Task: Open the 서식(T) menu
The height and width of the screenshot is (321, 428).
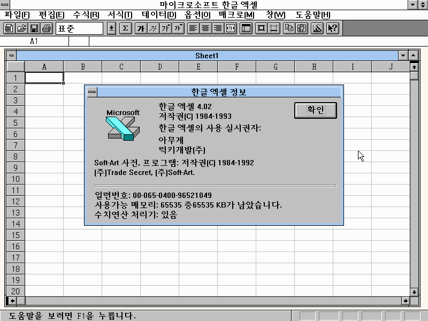Action: tap(120, 15)
